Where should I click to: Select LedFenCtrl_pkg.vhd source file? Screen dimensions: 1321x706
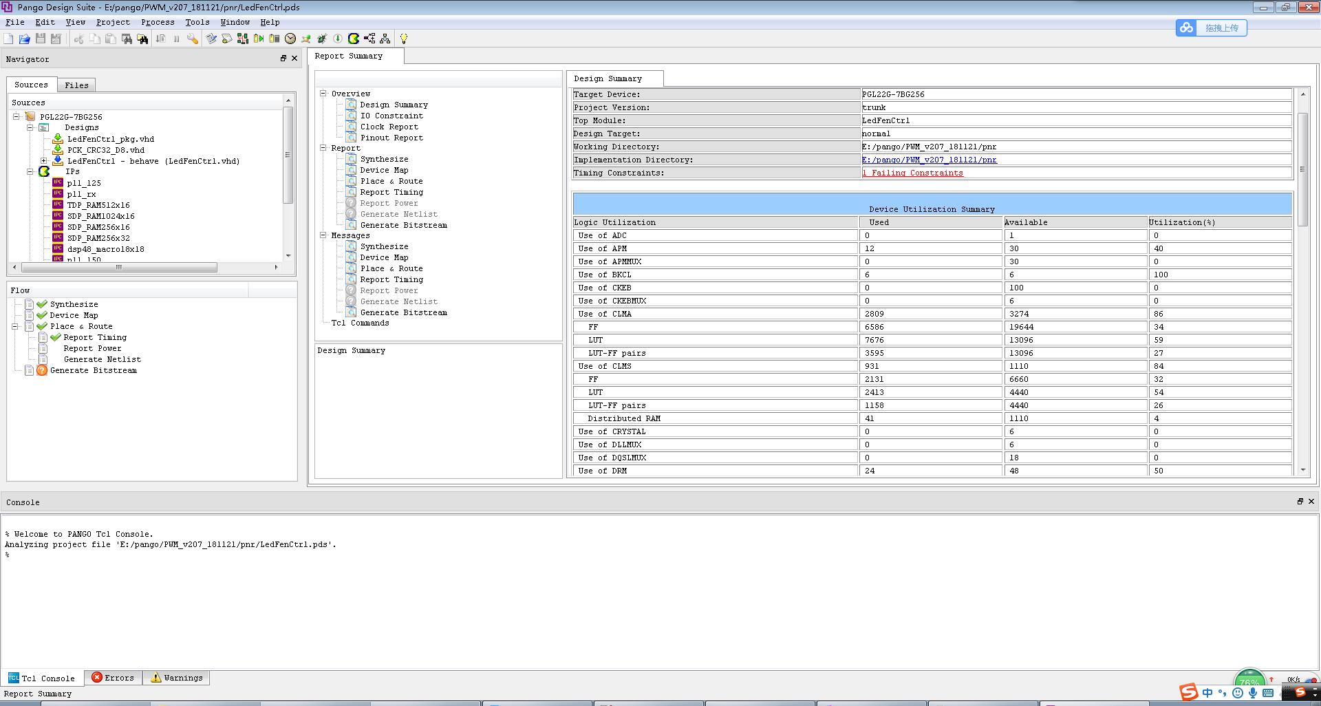pyautogui.click(x=110, y=139)
